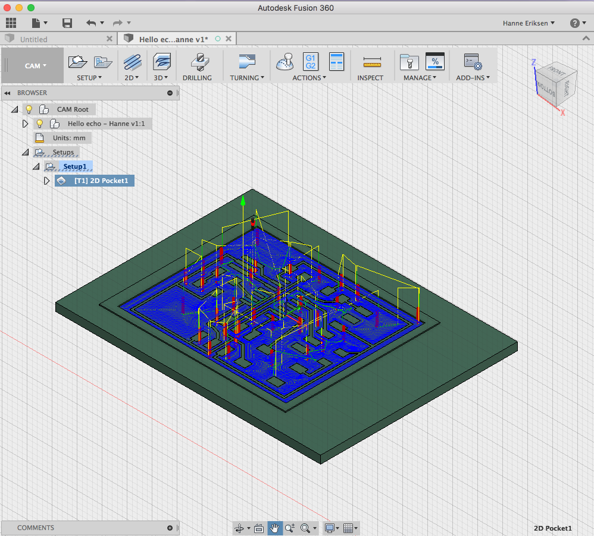Open the undo history dropdown arrow
This screenshot has width=594, height=536.
click(x=102, y=23)
